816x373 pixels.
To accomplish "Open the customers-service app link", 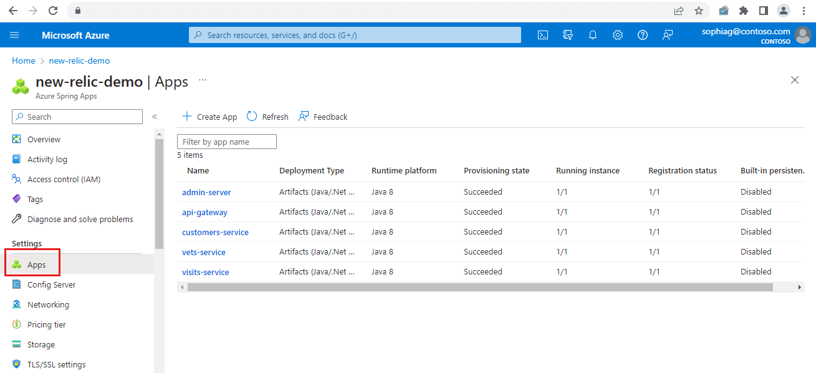I will tap(215, 232).
